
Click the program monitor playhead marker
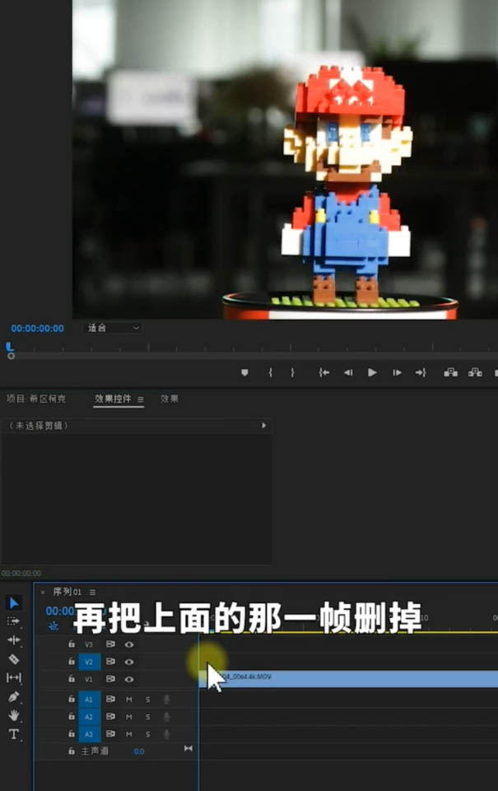(x=9, y=346)
